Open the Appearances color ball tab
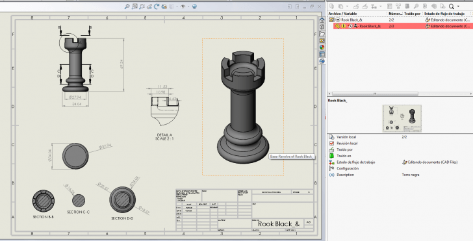473x241 pixels. 322,47
